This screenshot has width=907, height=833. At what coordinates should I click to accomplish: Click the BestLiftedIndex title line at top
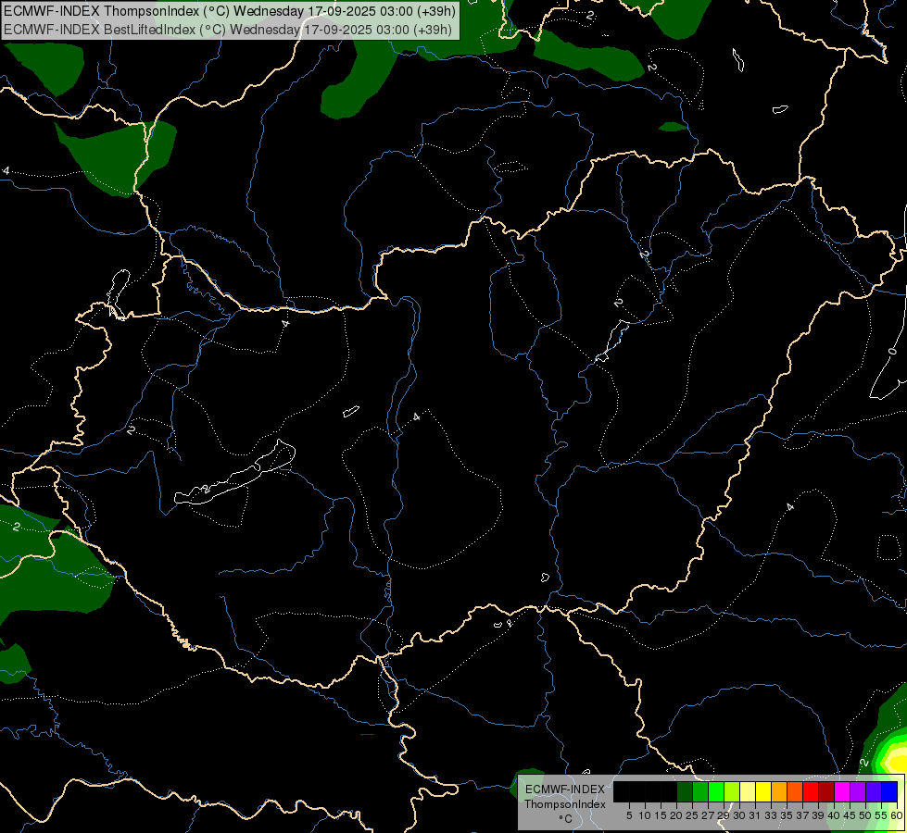[x=228, y=30]
